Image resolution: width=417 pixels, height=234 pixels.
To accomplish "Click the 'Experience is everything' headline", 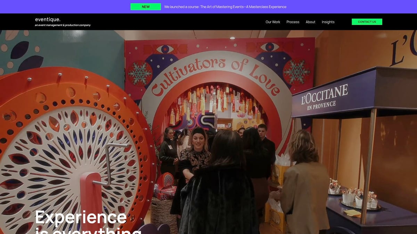I will (x=80, y=218).
